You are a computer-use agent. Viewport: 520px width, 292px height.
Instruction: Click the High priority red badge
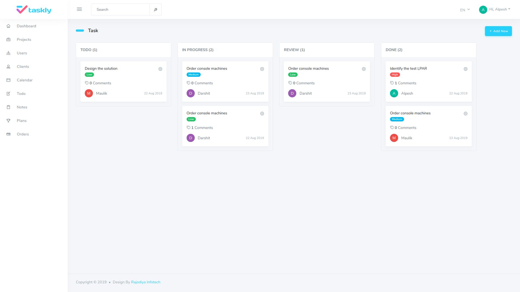[395, 75]
